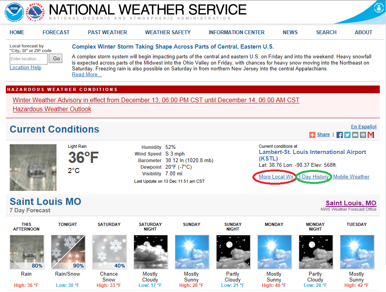Share via the Facebook icon
Image resolution: width=386 pixels, height=292 pixels.
pos(340,135)
